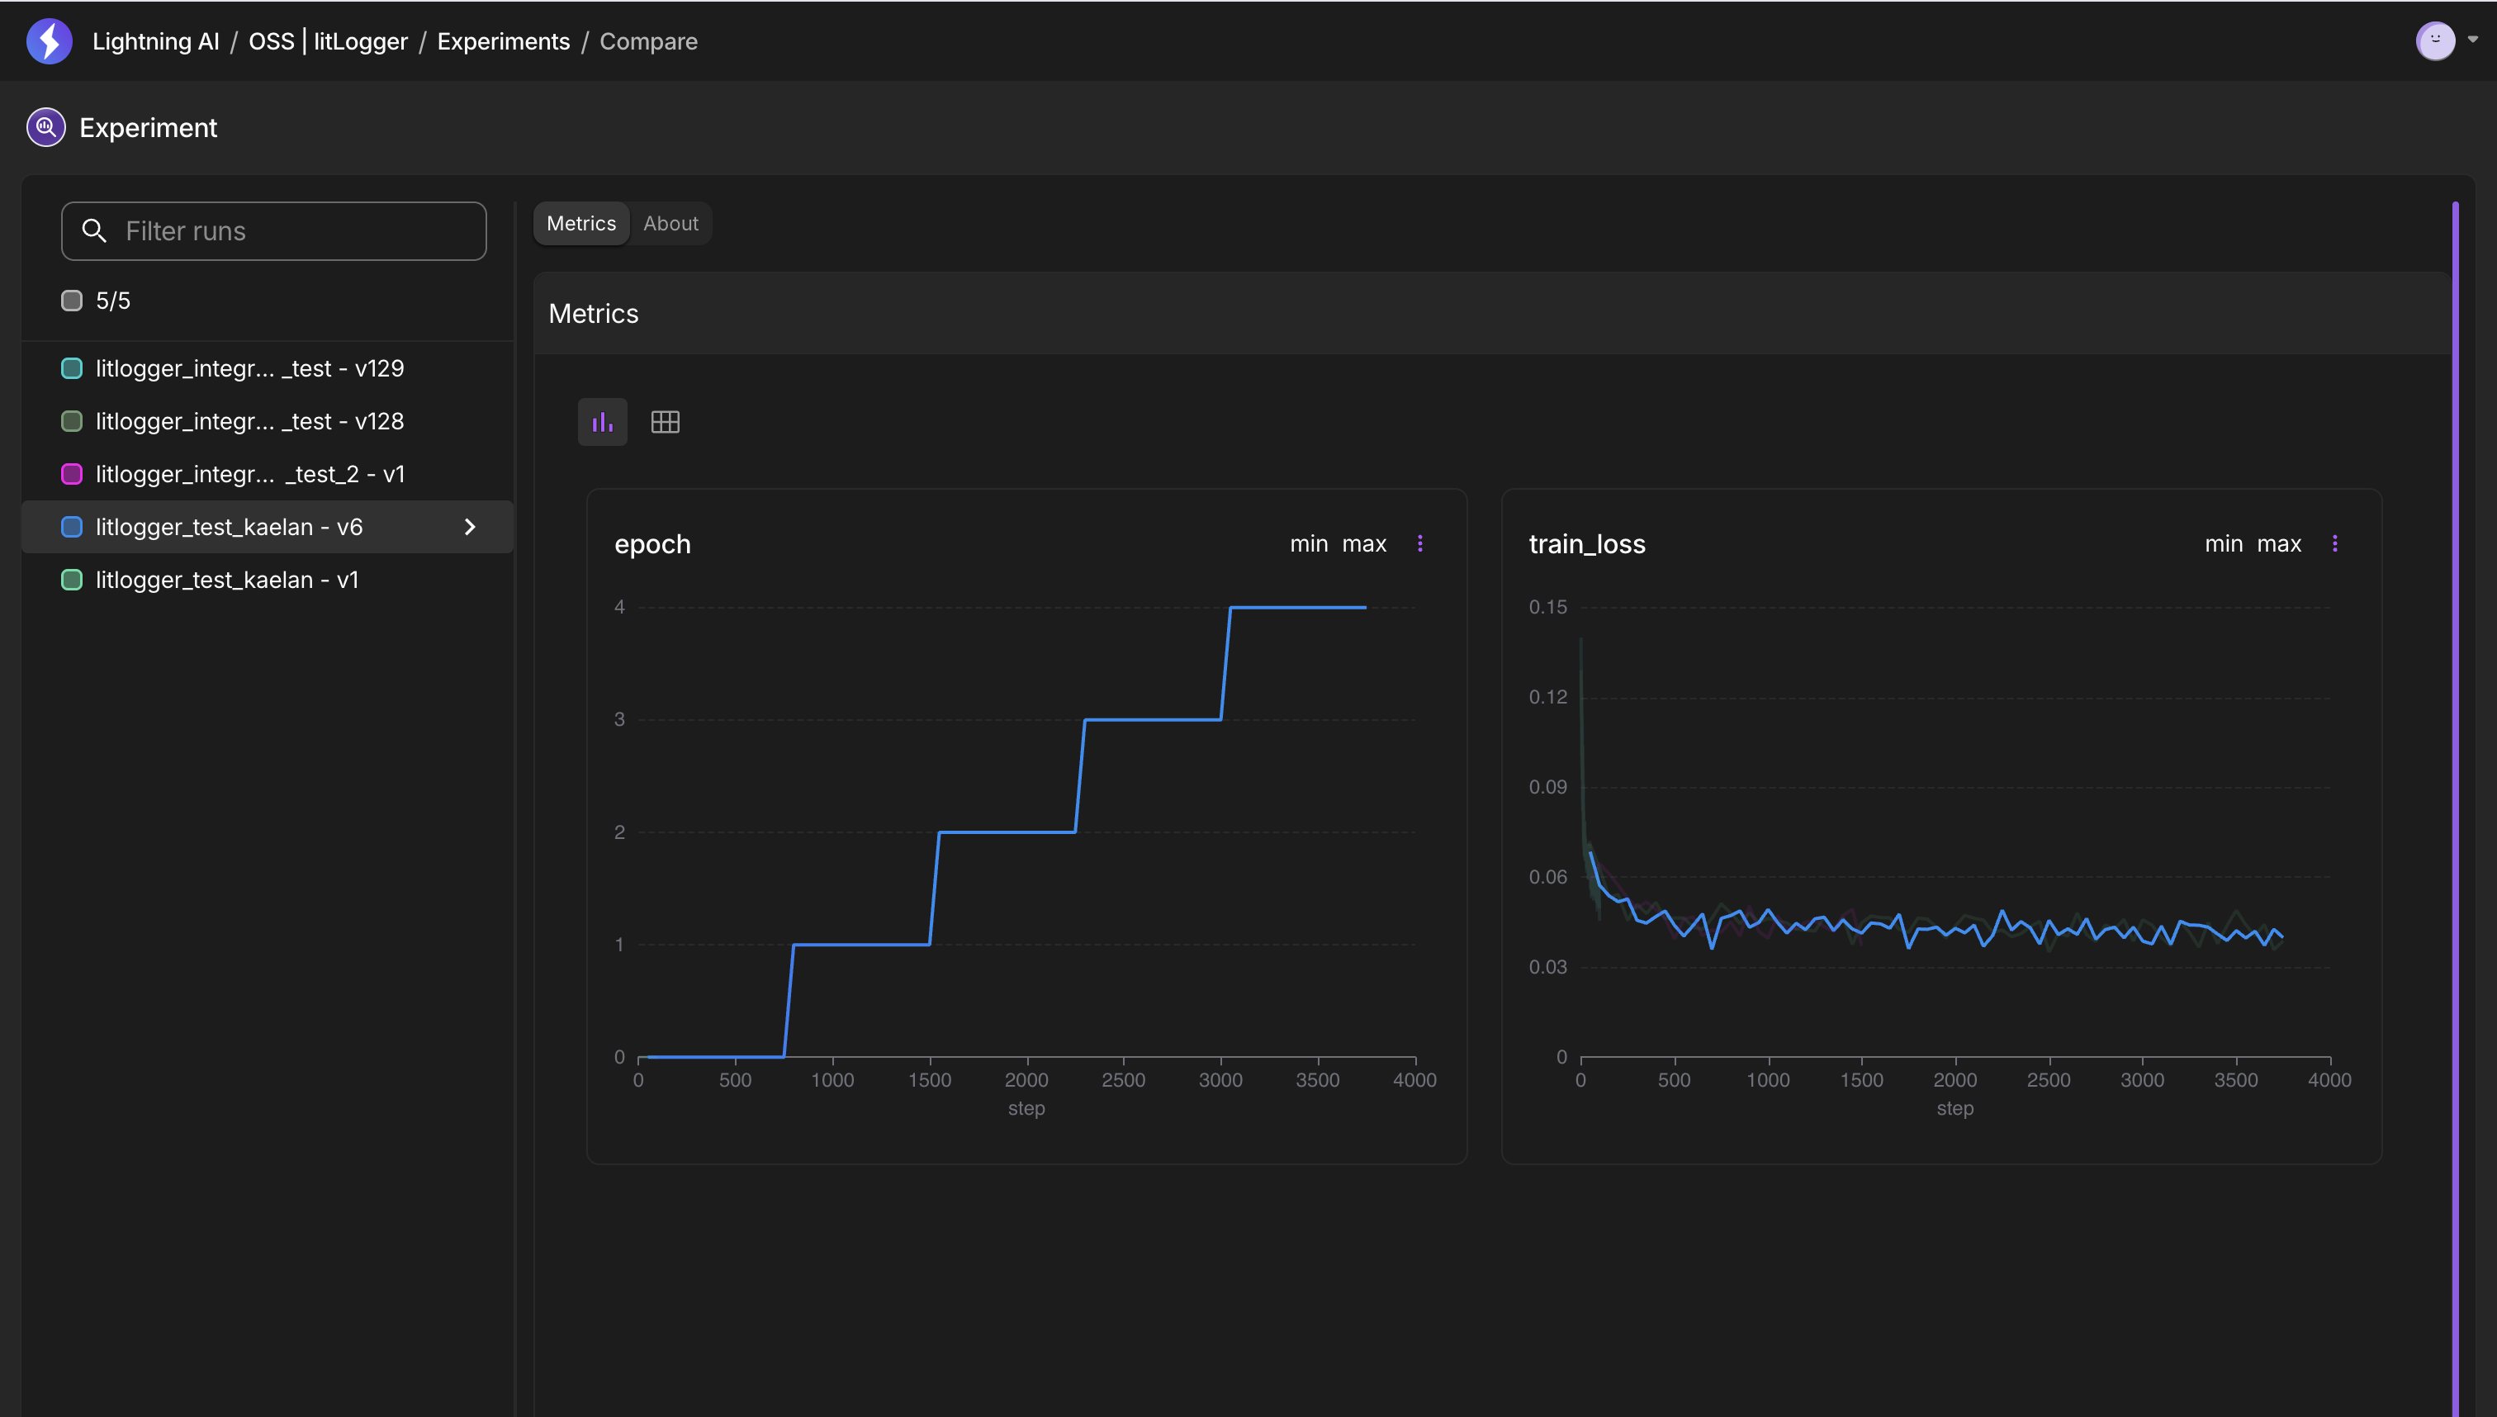Click the Compare breadcrumb
Screen dimensions: 2497x1417
click(648, 41)
